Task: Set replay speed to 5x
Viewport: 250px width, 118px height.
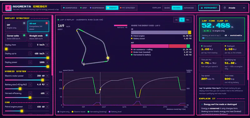Action: (182, 20)
